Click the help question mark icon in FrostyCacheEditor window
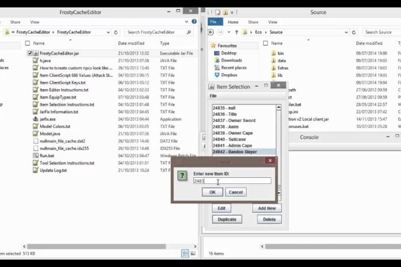This screenshot has width=401, height=267. (194, 22)
